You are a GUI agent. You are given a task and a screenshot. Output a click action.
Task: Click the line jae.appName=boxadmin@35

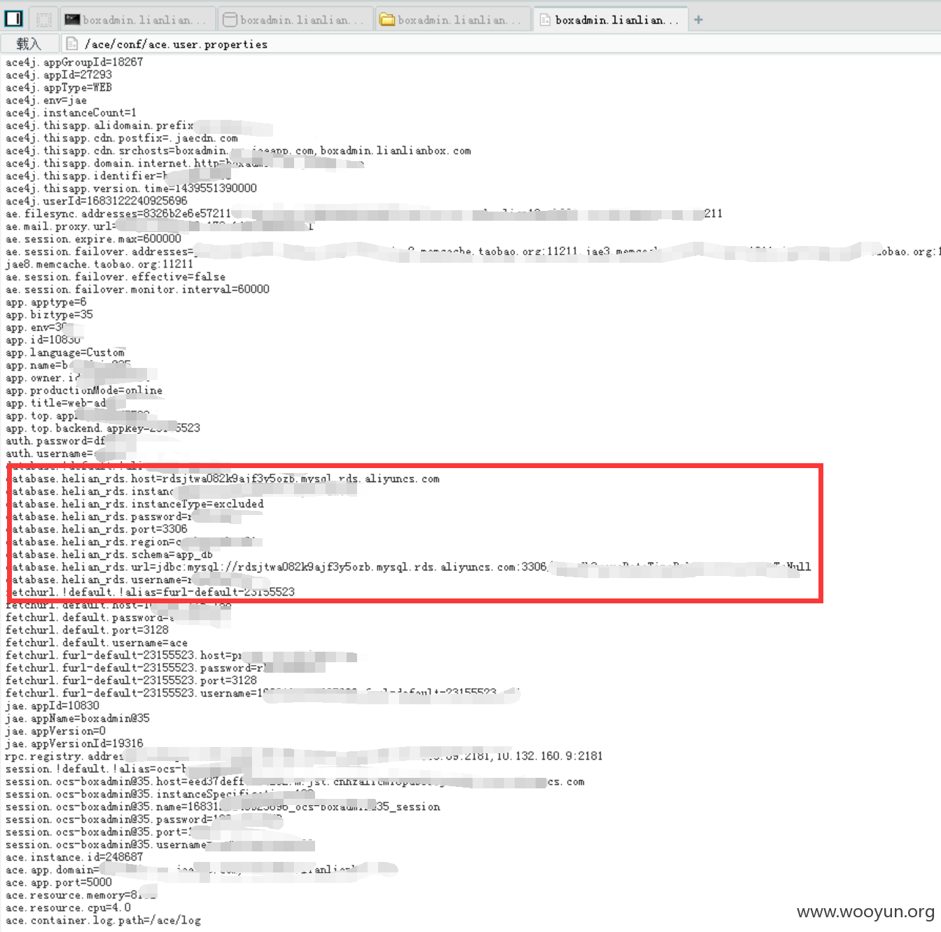(x=78, y=718)
